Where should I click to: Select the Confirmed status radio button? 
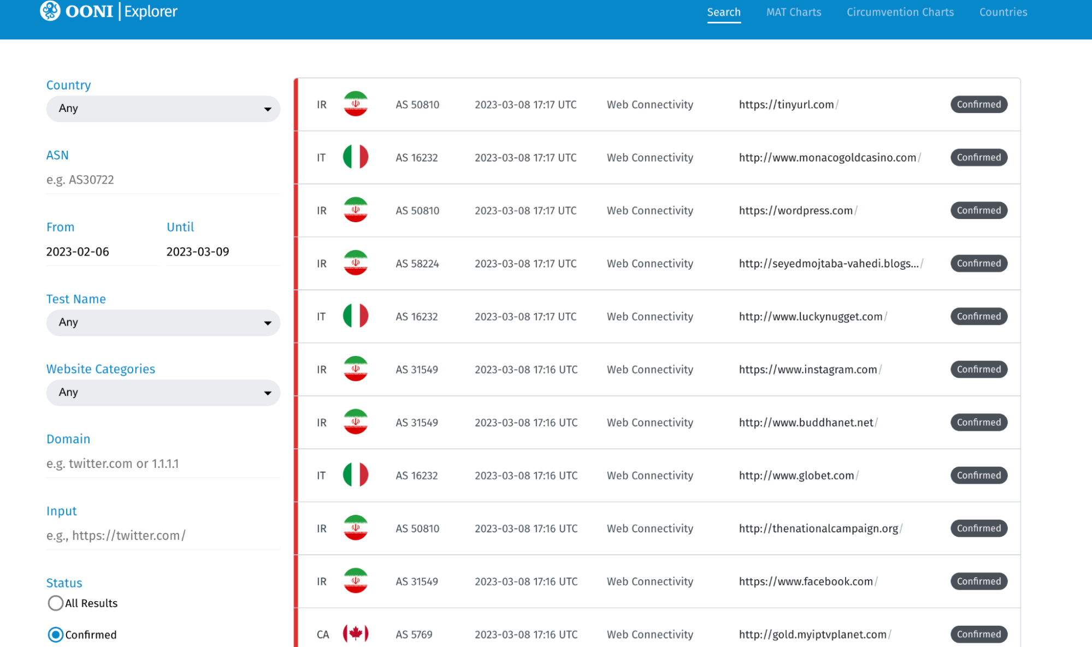tap(55, 634)
